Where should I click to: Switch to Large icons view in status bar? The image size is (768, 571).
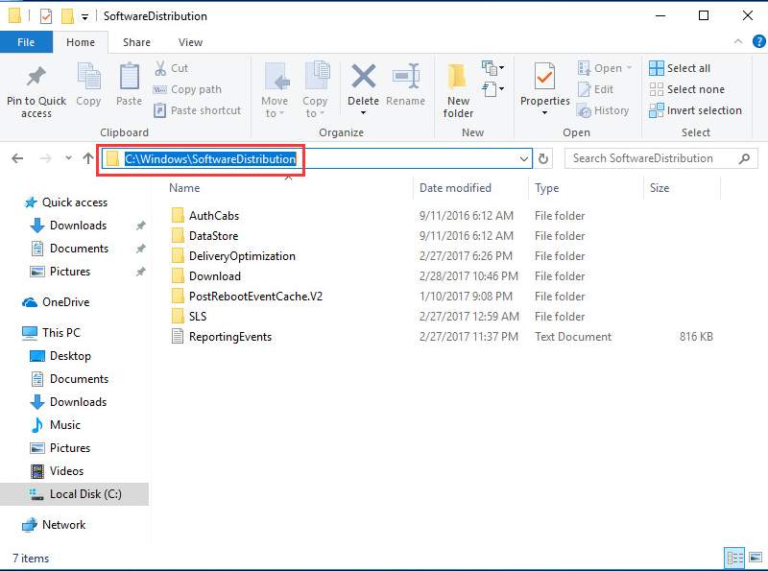tap(756, 558)
